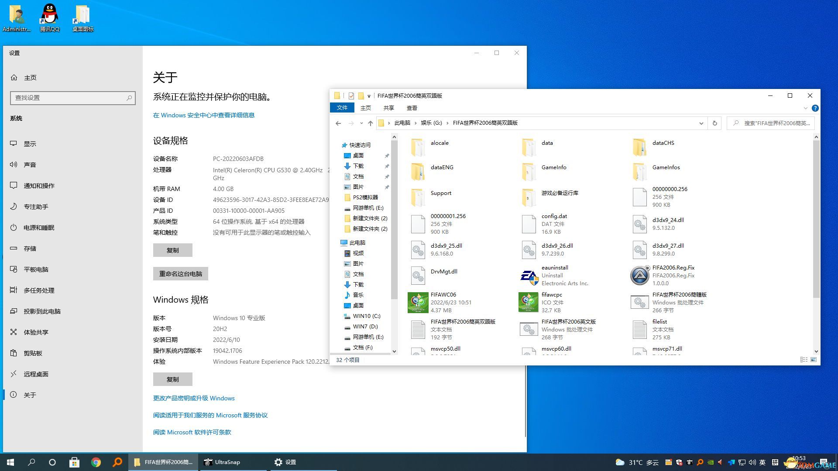Click 复制 under Windows specifications

point(172,379)
